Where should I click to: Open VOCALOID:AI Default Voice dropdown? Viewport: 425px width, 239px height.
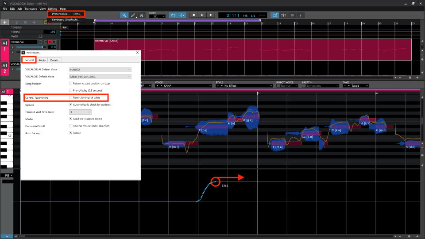click(100, 69)
